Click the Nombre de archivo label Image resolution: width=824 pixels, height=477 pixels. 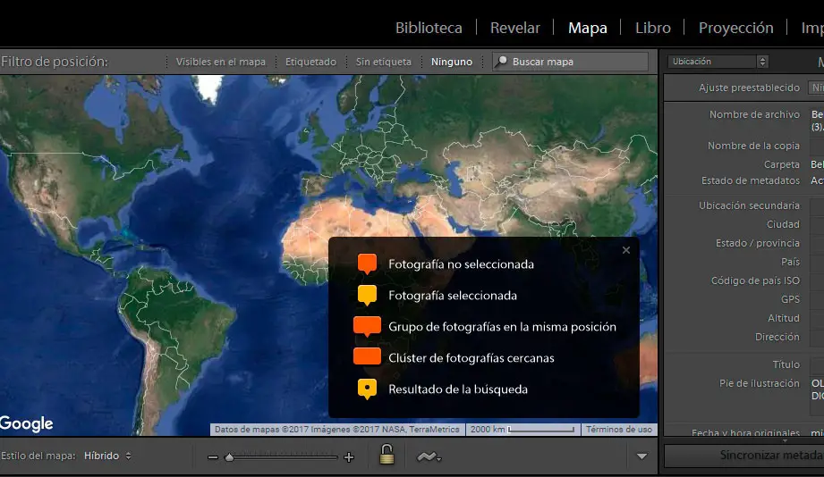point(754,114)
